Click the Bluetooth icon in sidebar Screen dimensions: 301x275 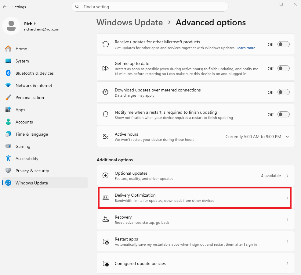tap(8, 73)
